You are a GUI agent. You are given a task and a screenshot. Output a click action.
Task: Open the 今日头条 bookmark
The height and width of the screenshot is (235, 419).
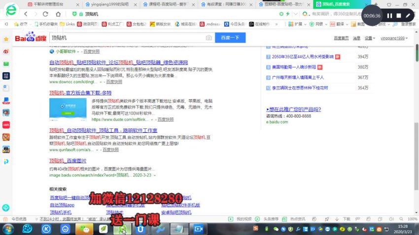(234, 24)
